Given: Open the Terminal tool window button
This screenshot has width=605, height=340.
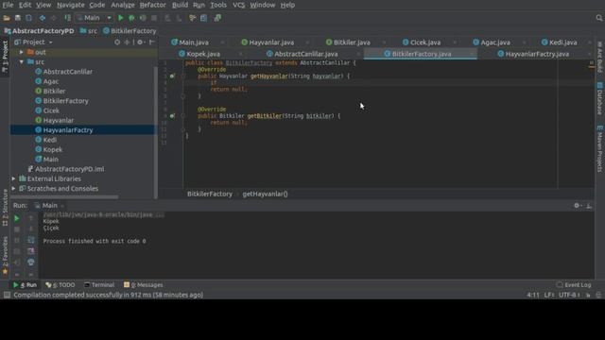Looking at the screenshot, I should click(99, 285).
